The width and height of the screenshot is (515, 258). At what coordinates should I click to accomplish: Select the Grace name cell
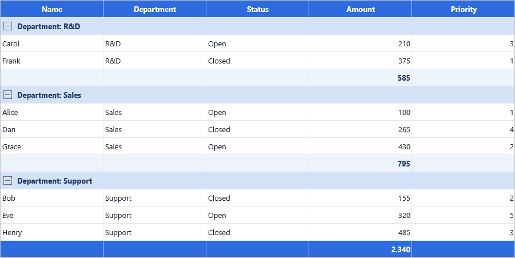[52, 146]
